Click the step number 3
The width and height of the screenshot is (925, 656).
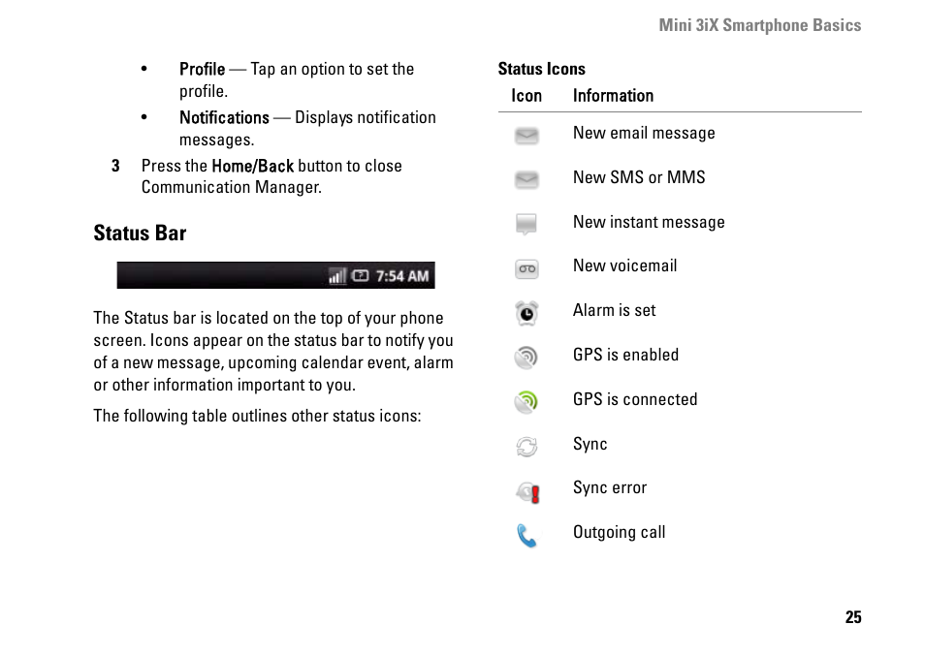tap(115, 166)
